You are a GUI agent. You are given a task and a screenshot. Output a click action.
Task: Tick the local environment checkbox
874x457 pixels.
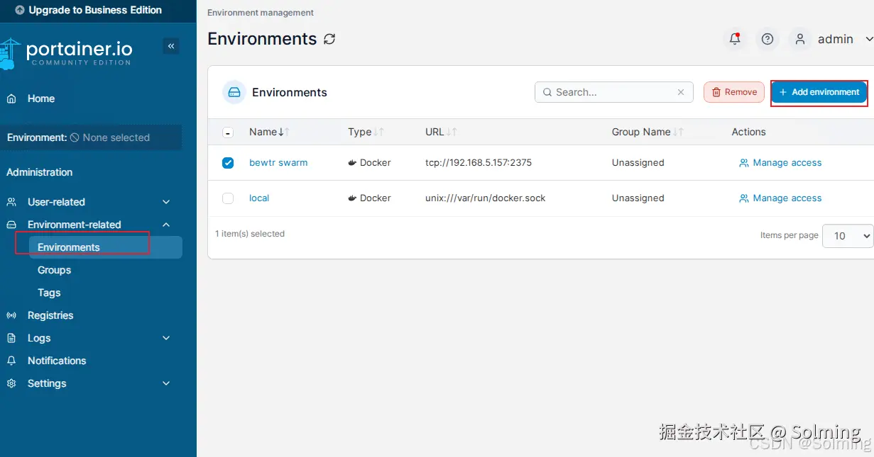point(228,198)
